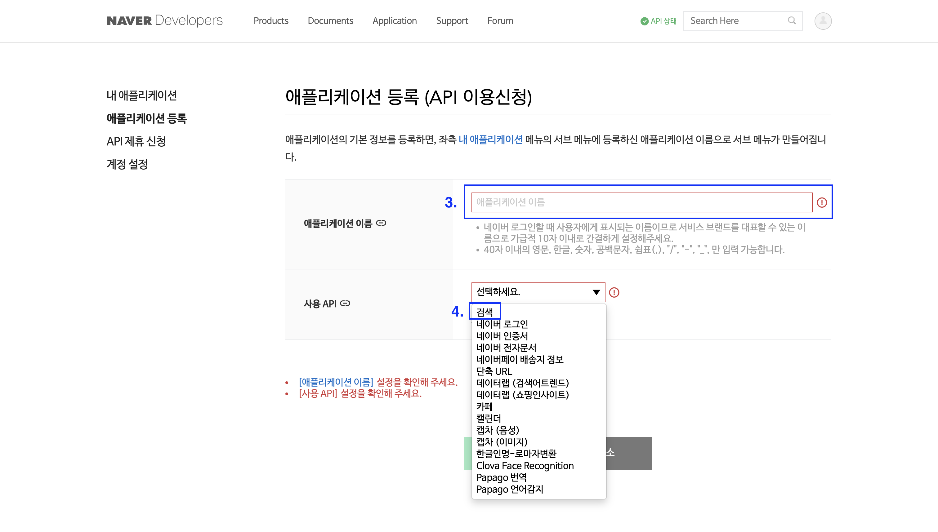Click link icon next to 사용 API label
Viewport: 938px width, 532px height.
[345, 303]
